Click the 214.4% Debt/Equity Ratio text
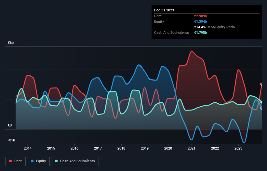This screenshot has height=171, width=267. [x=214, y=27]
